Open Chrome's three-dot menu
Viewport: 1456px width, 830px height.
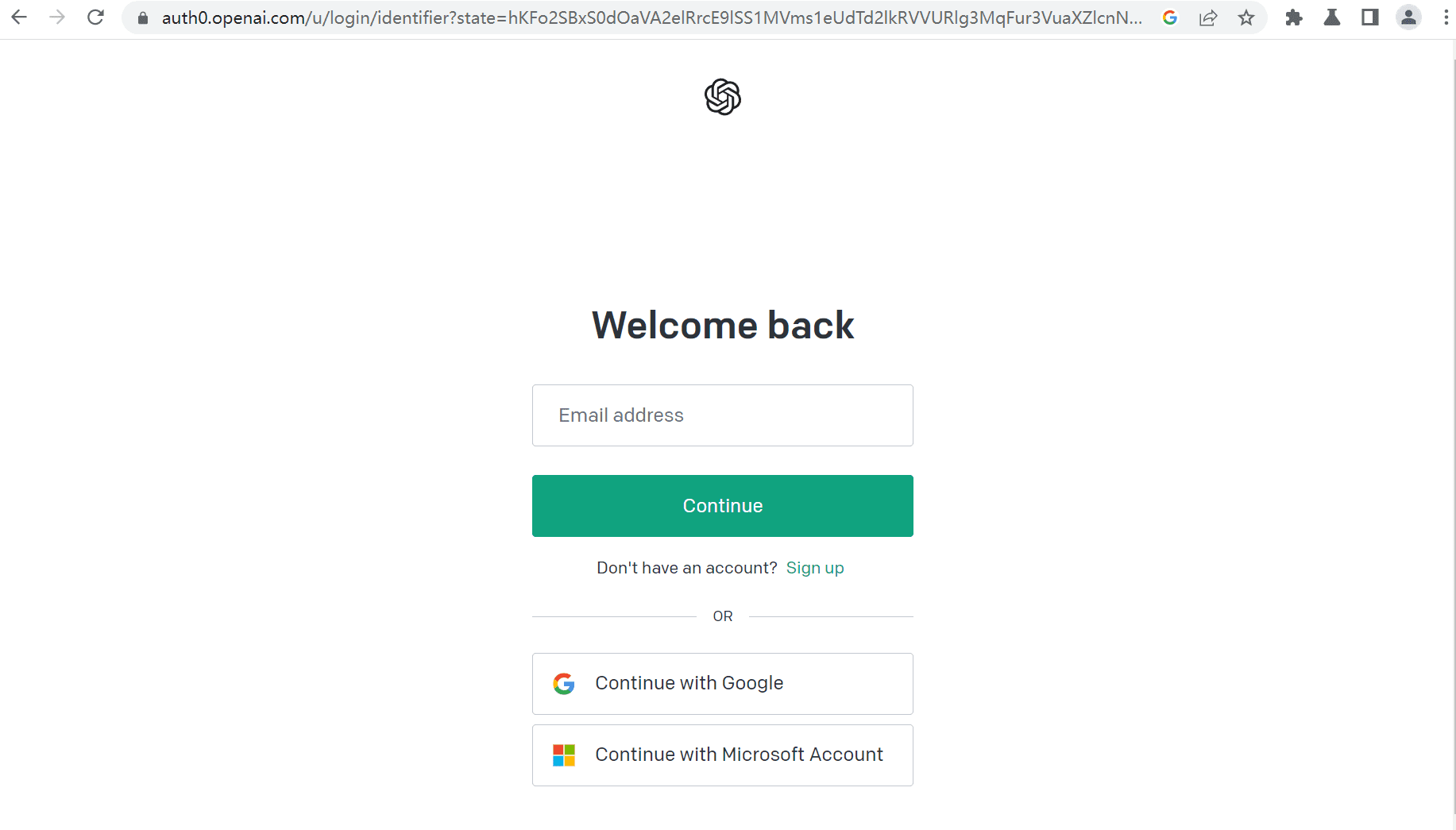(1446, 17)
